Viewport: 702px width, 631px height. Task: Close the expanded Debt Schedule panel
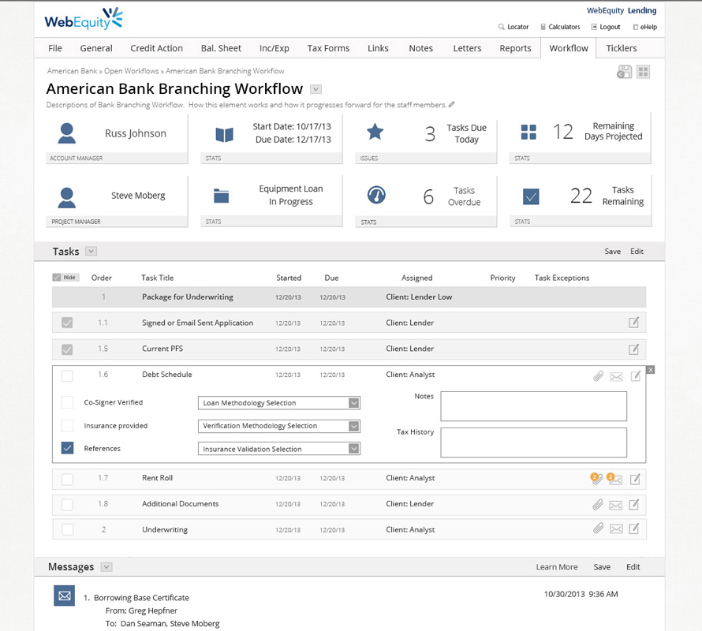pyautogui.click(x=651, y=370)
